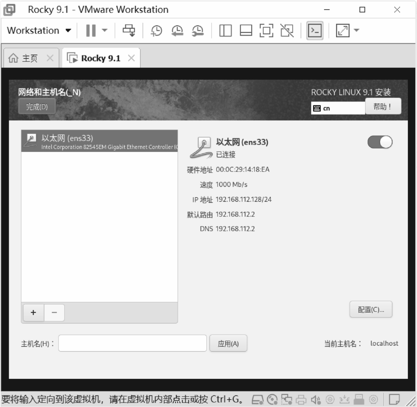Click the 完成(D) button
The image size is (417, 407).
click(37, 107)
